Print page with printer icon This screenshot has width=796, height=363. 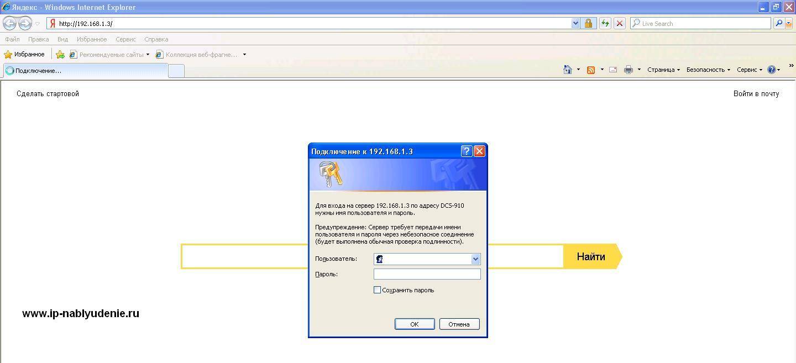click(628, 70)
